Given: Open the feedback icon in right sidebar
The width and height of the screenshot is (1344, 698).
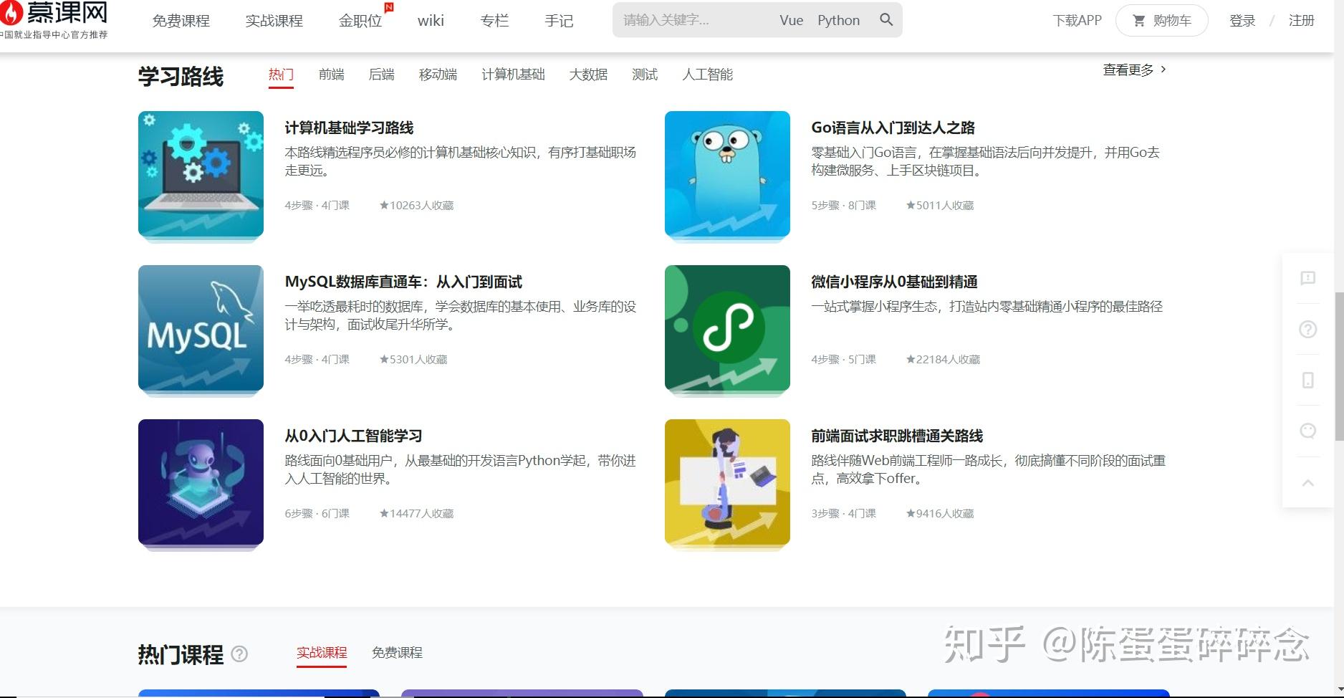Looking at the screenshot, I should coord(1307,278).
